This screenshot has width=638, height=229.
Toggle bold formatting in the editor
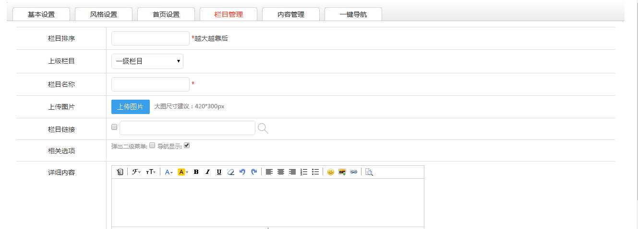click(196, 172)
